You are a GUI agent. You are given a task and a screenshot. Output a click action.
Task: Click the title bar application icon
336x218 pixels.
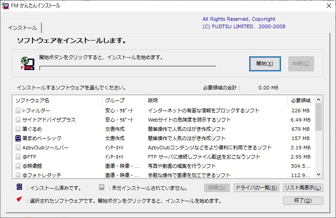(x=5, y=6)
